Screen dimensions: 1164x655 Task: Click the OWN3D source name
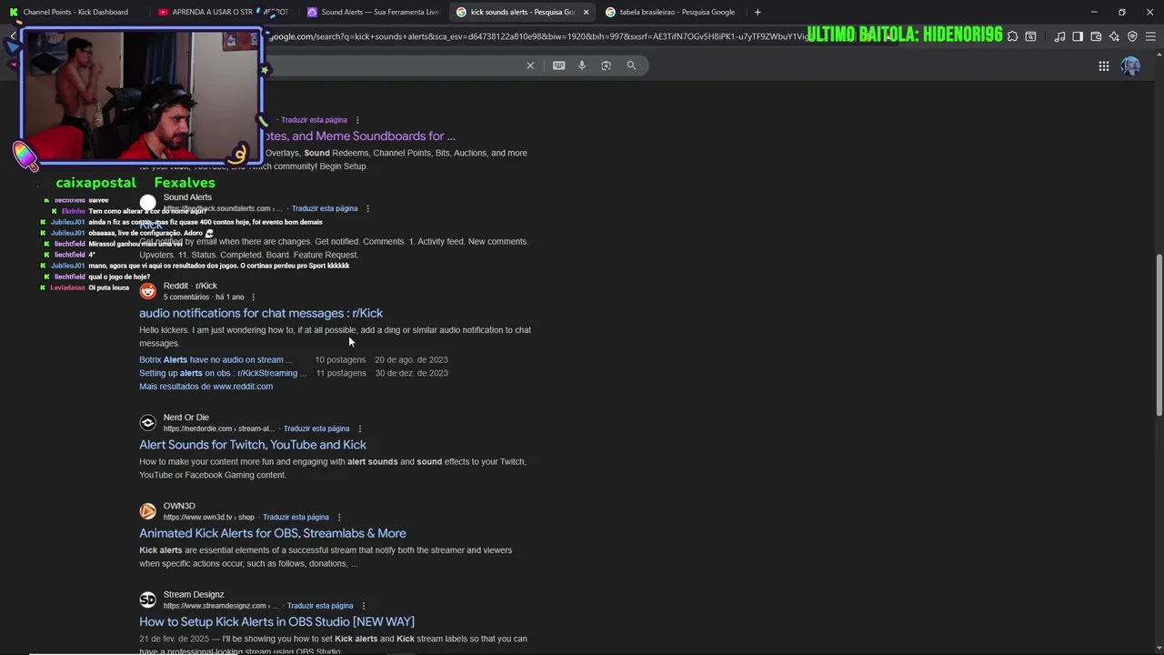[179, 506]
